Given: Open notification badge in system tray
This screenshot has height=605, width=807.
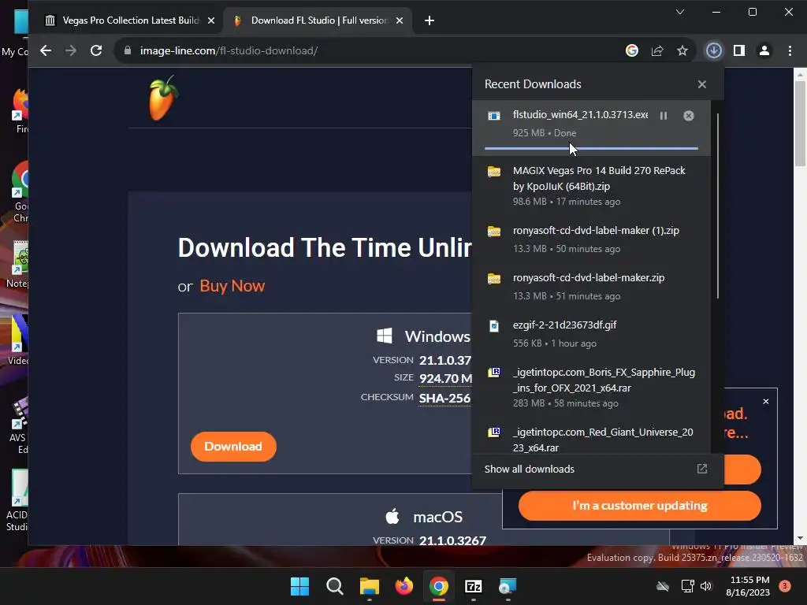Looking at the screenshot, I should 785,586.
